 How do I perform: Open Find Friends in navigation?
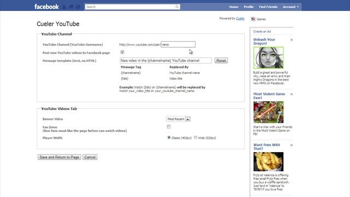268,7
